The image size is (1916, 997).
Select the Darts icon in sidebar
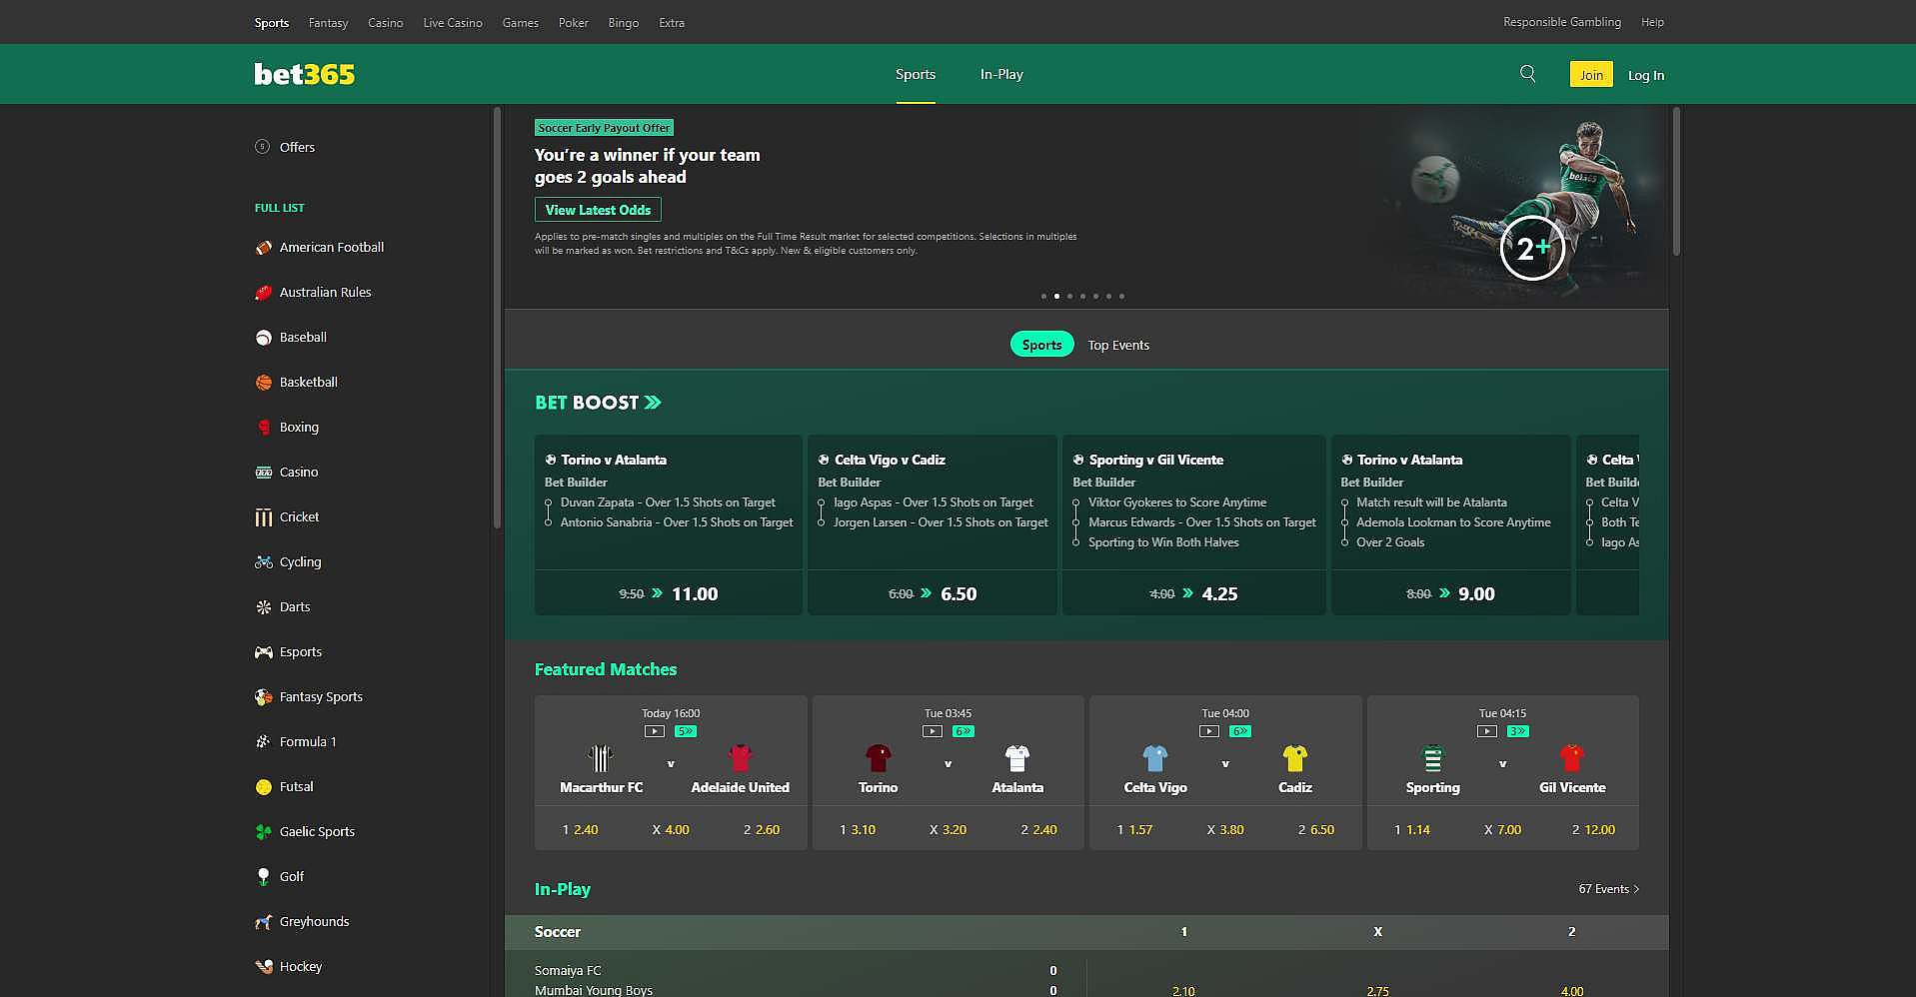tap(262, 606)
